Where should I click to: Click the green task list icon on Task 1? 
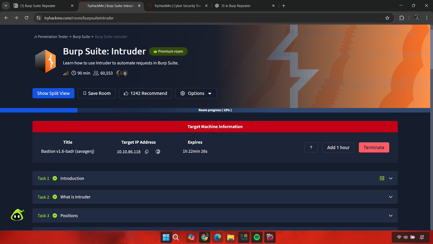coord(382,178)
